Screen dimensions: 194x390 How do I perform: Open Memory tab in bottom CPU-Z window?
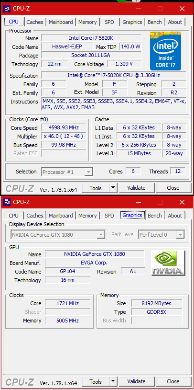[87, 216]
